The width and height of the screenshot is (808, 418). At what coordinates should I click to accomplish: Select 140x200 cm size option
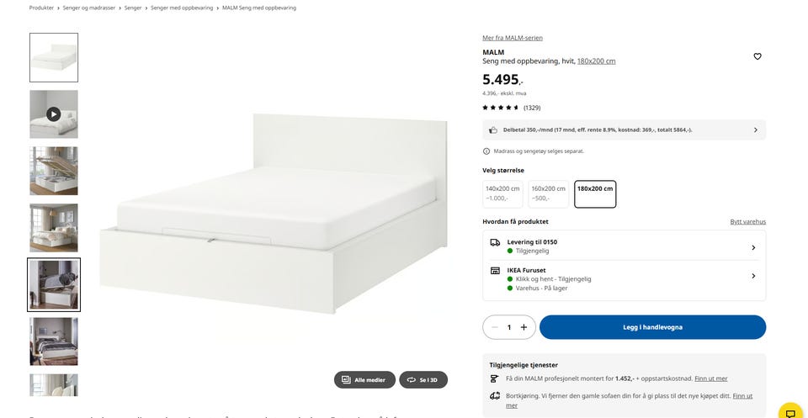502,193
